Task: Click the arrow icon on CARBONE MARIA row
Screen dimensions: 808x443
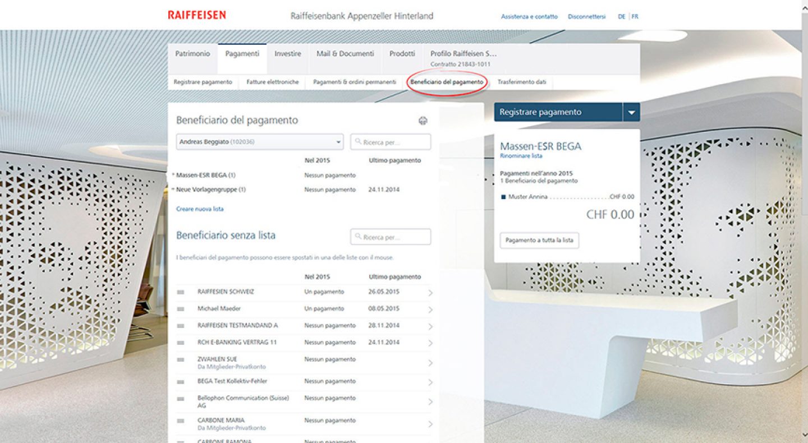Action: pos(430,424)
